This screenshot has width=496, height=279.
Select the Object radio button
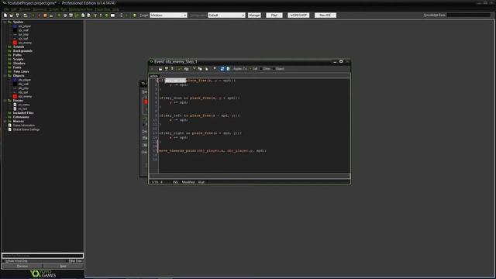coord(274,69)
